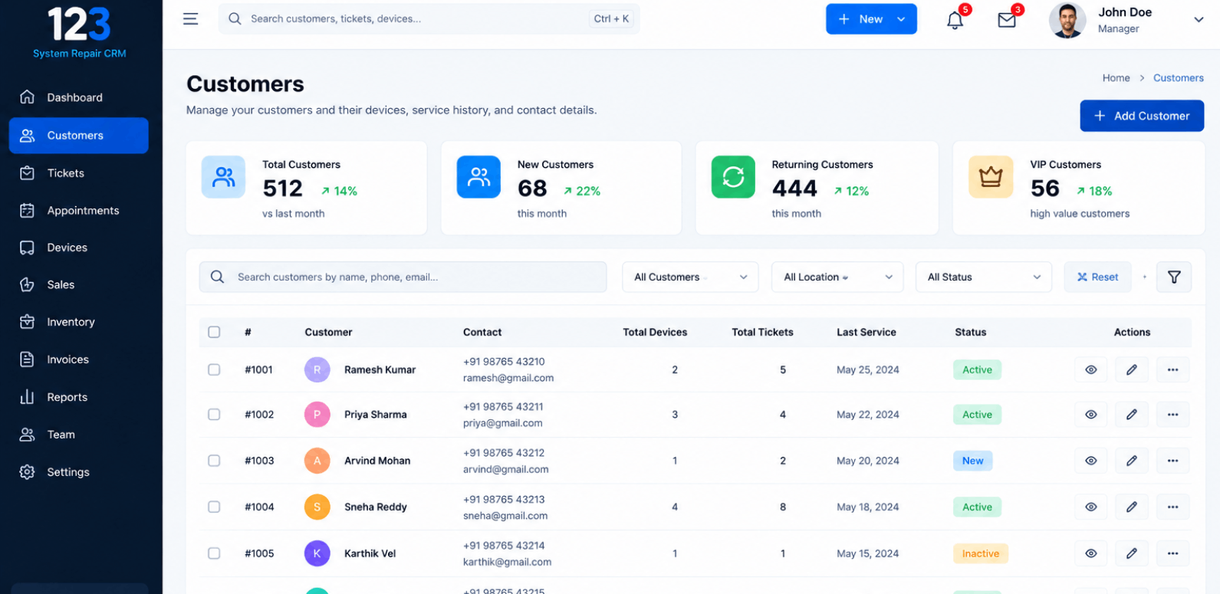Open Team in the sidebar

78,435
